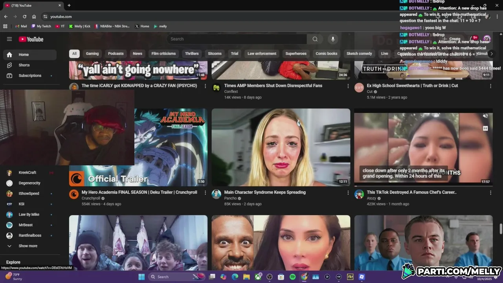Open the Subscriptions sidebar item
The width and height of the screenshot is (503, 283).
tap(30, 75)
